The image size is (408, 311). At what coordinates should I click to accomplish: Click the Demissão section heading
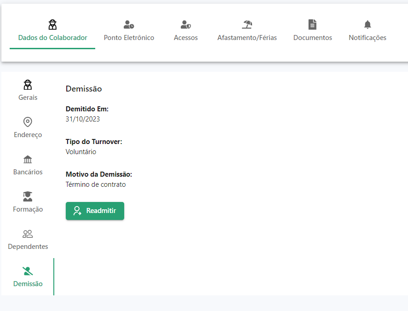pos(84,89)
